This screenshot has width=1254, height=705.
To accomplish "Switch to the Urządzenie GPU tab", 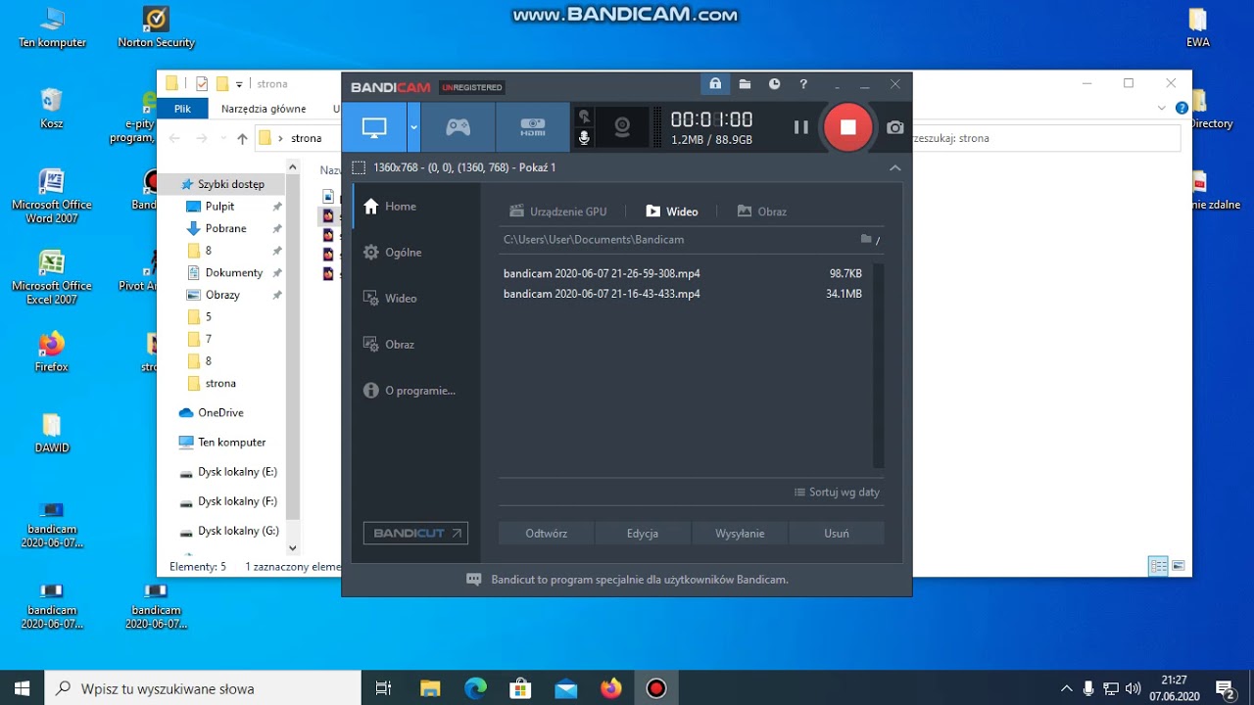I will (x=558, y=211).
